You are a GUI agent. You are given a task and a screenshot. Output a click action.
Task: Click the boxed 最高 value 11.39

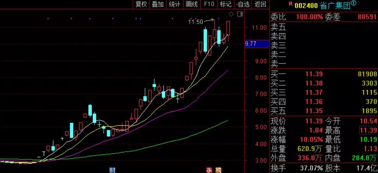tap(368, 130)
